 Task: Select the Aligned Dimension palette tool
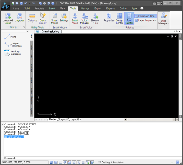[13, 45]
